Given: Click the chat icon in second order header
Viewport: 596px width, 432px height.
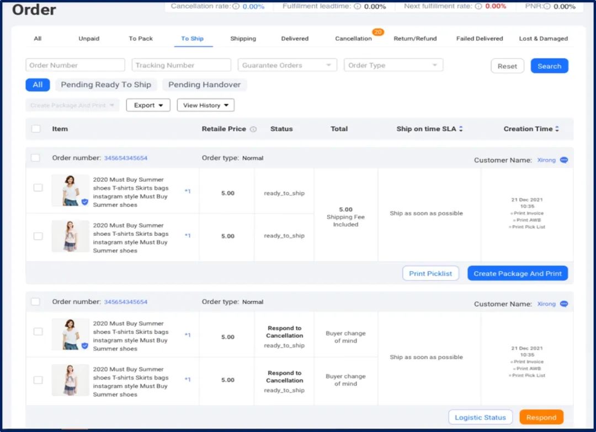Looking at the screenshot, I should [x=563, y=304].
